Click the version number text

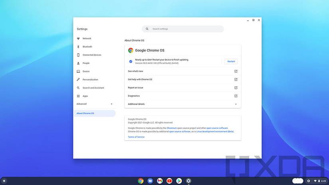[x=157, y=63]
